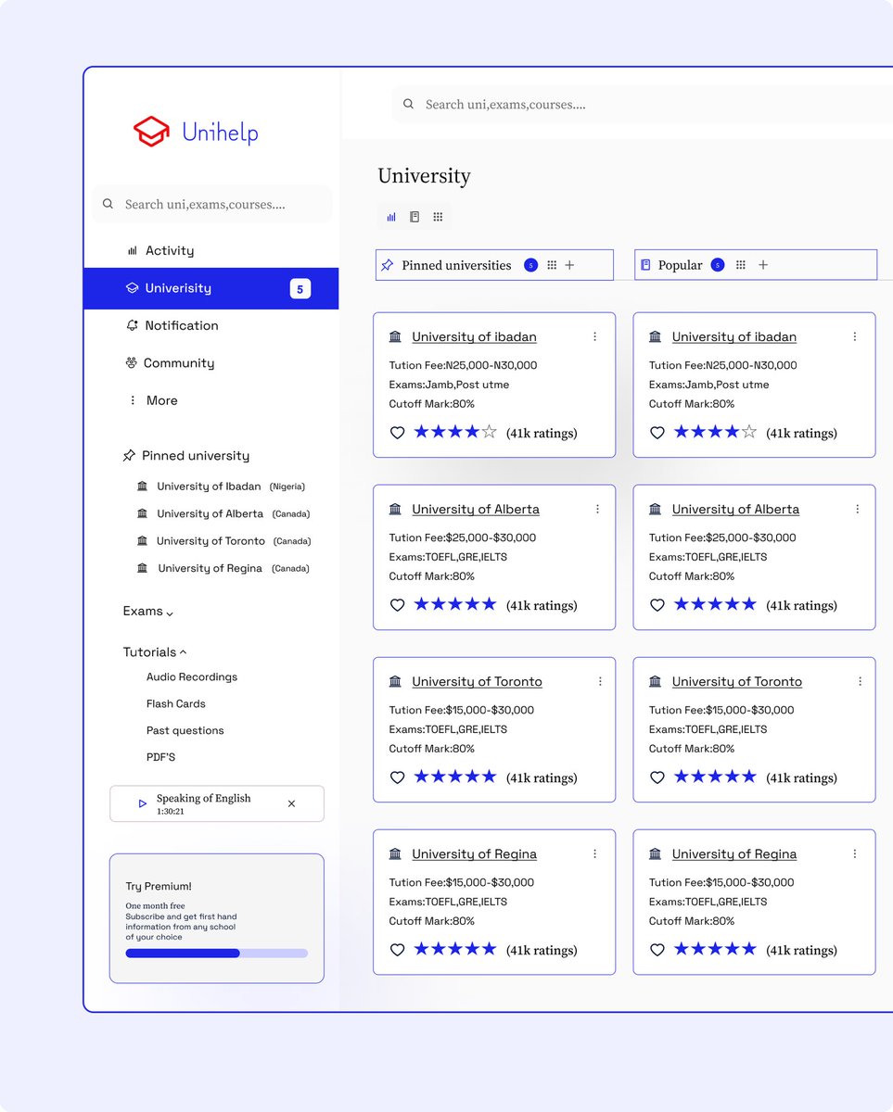Screen dimensions: 893x1112
Task: Open the grid view icon
Action: point(438,216)
